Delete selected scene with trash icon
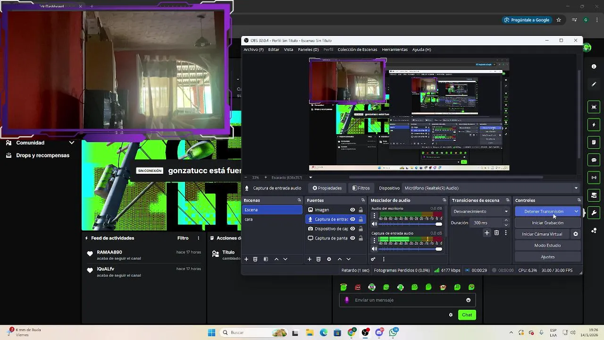This screenshot has width=604, height=340. tap(255, 259)
